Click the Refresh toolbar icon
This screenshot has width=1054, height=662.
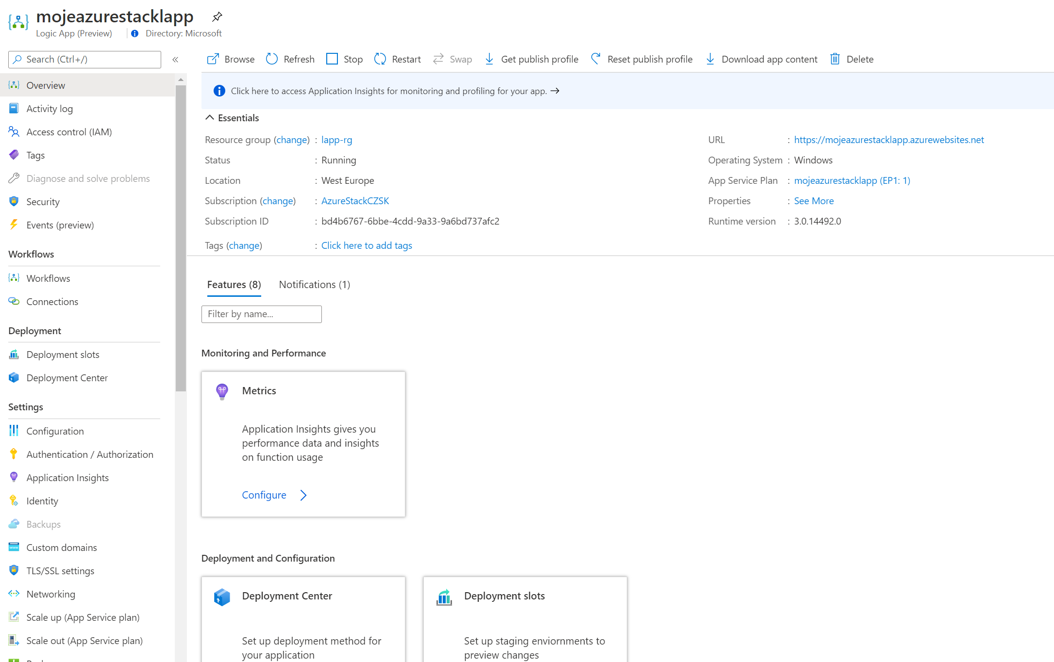click(x=272, y=59)
